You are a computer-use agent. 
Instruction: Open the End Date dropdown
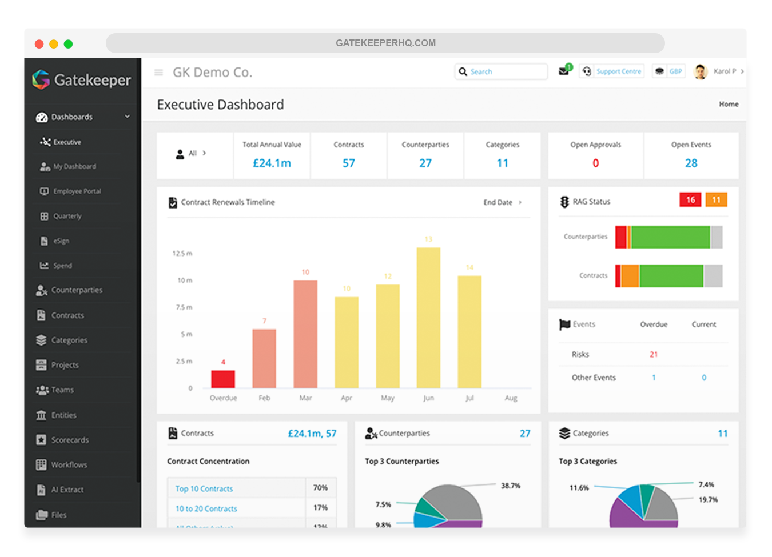(x=502, y=202)
